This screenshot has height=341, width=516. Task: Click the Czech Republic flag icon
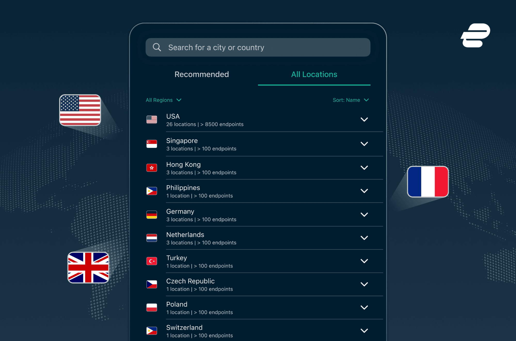coord(152,284)
